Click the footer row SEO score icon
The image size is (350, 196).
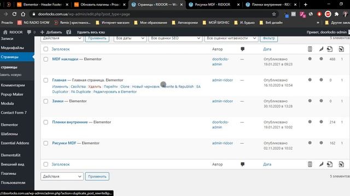[310, 164]
